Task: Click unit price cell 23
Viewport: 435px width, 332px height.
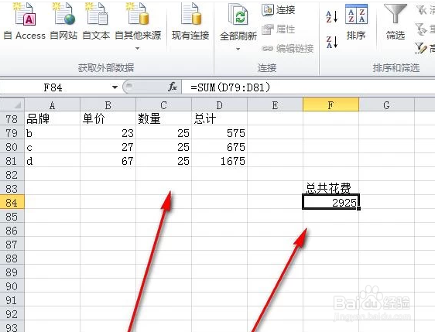Action: click(108, 133)
